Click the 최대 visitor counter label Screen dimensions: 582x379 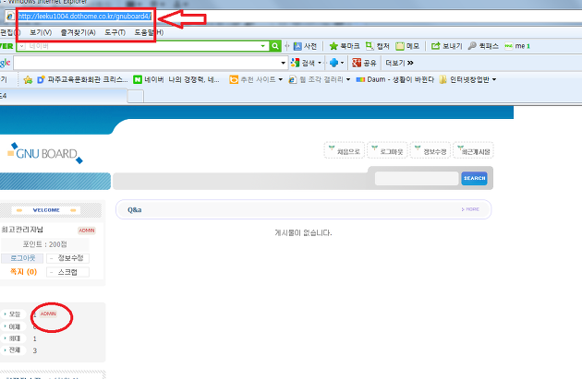pyautogui.click(x=14, y=338)
